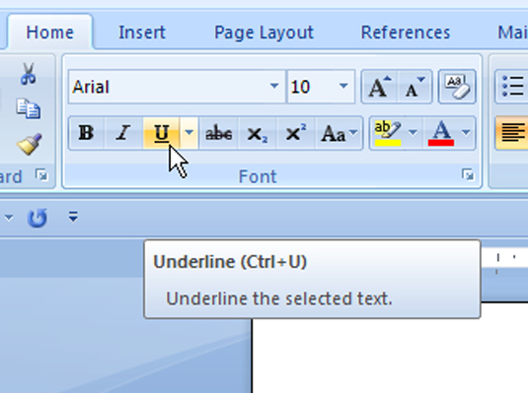Open the font name dropdown list
This screenshot has height=393, width=528.
[274, 87]
